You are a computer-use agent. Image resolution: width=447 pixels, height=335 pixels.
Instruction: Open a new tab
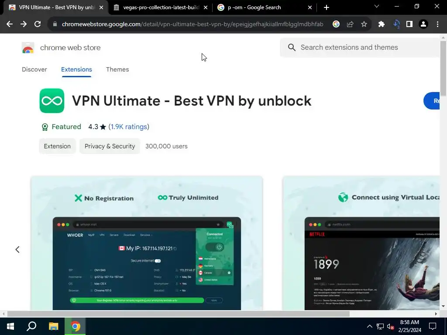coord(327,7)
